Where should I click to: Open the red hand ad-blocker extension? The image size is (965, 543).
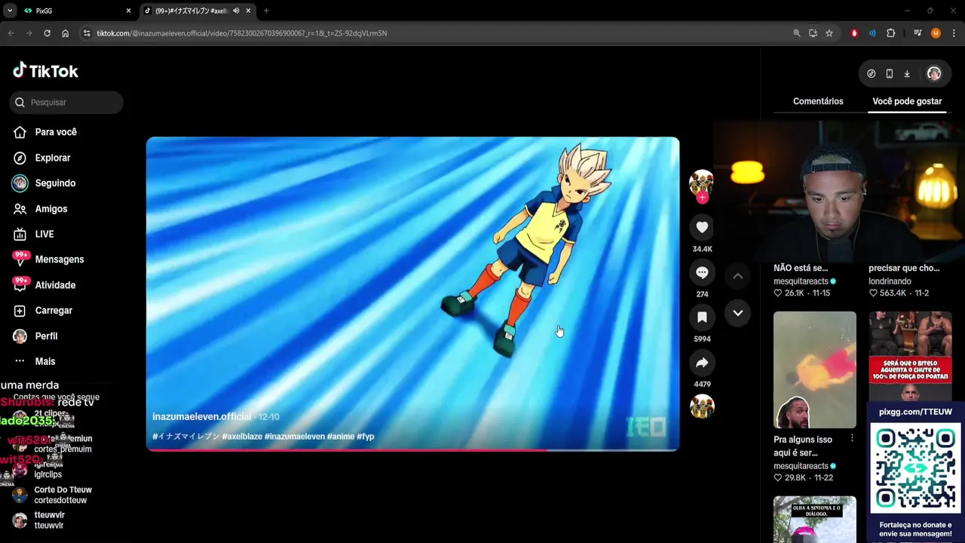tap(854, 33)
